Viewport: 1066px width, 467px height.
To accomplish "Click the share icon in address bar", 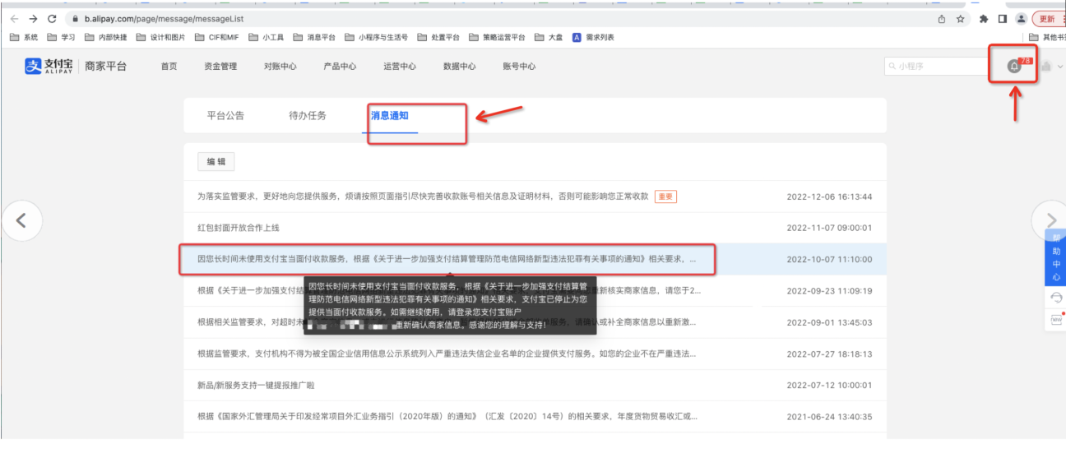I will (x=942, y=19).
